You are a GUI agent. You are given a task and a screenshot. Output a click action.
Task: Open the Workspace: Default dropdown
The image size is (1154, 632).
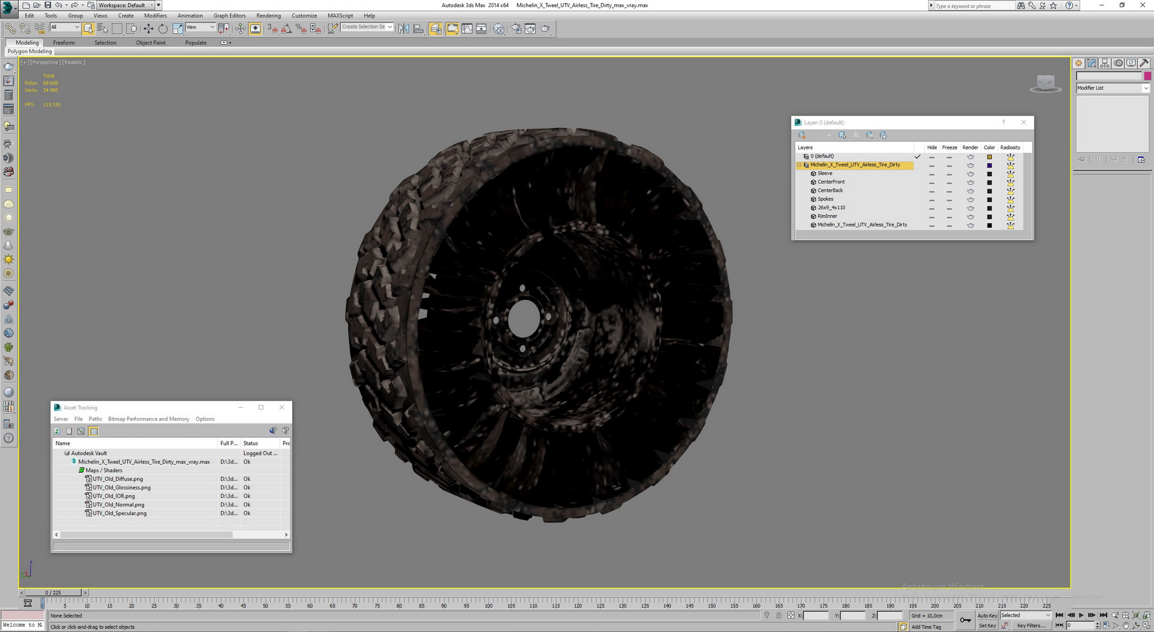coord(126,5)
